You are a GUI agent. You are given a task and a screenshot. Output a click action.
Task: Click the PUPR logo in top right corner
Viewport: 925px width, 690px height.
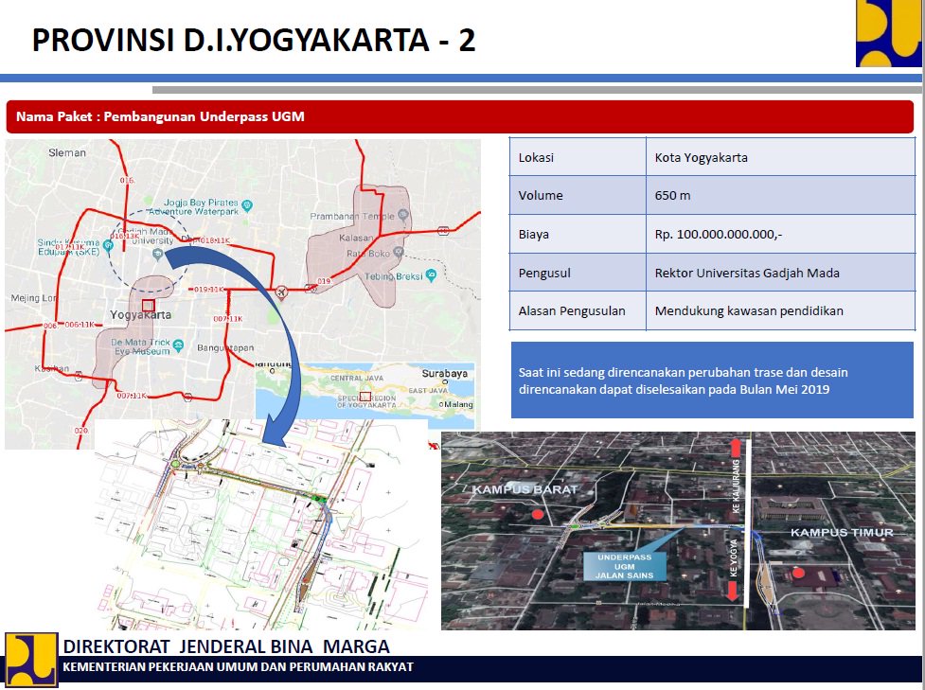(x=889, y=33)
